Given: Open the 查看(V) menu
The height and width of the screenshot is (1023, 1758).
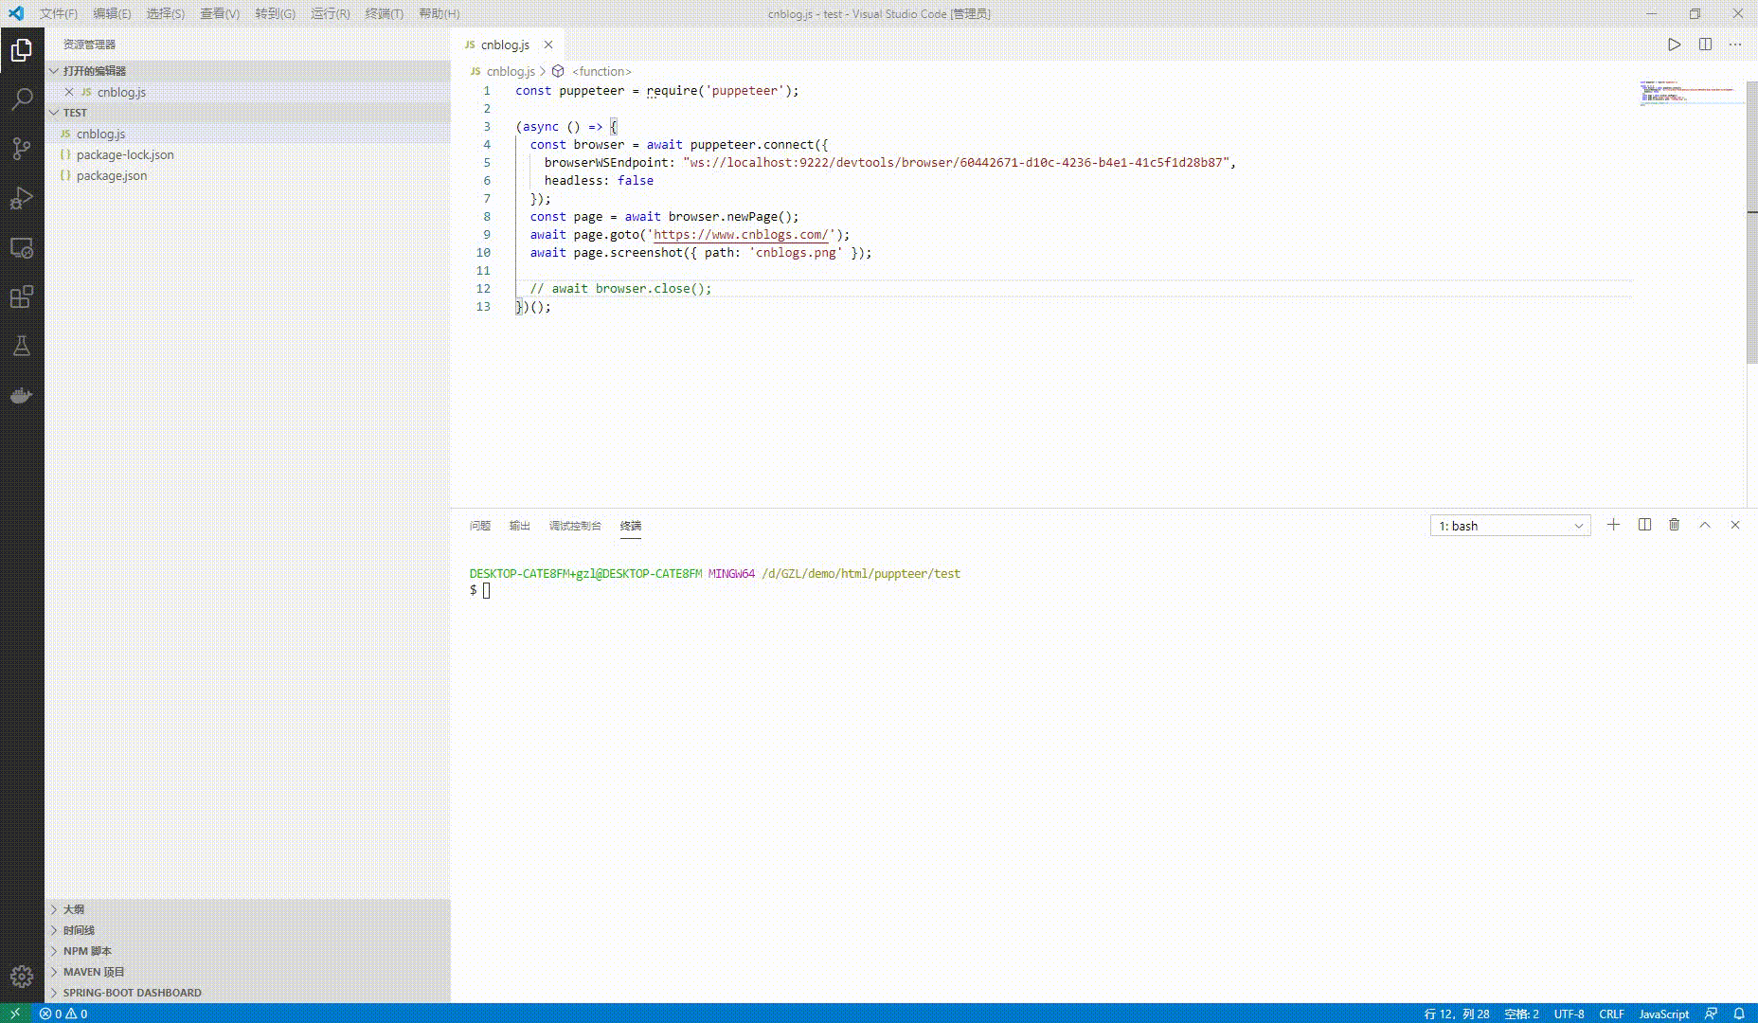Looking at the screenshot, I should coord(220,13).
